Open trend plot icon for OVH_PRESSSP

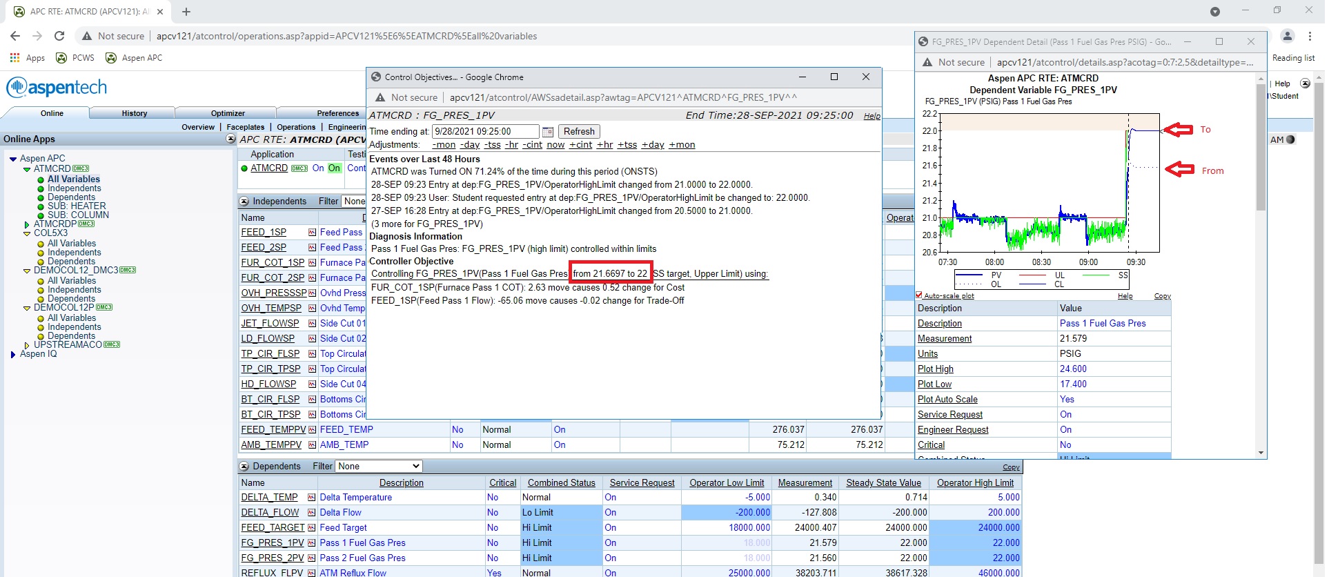[312, 293]
